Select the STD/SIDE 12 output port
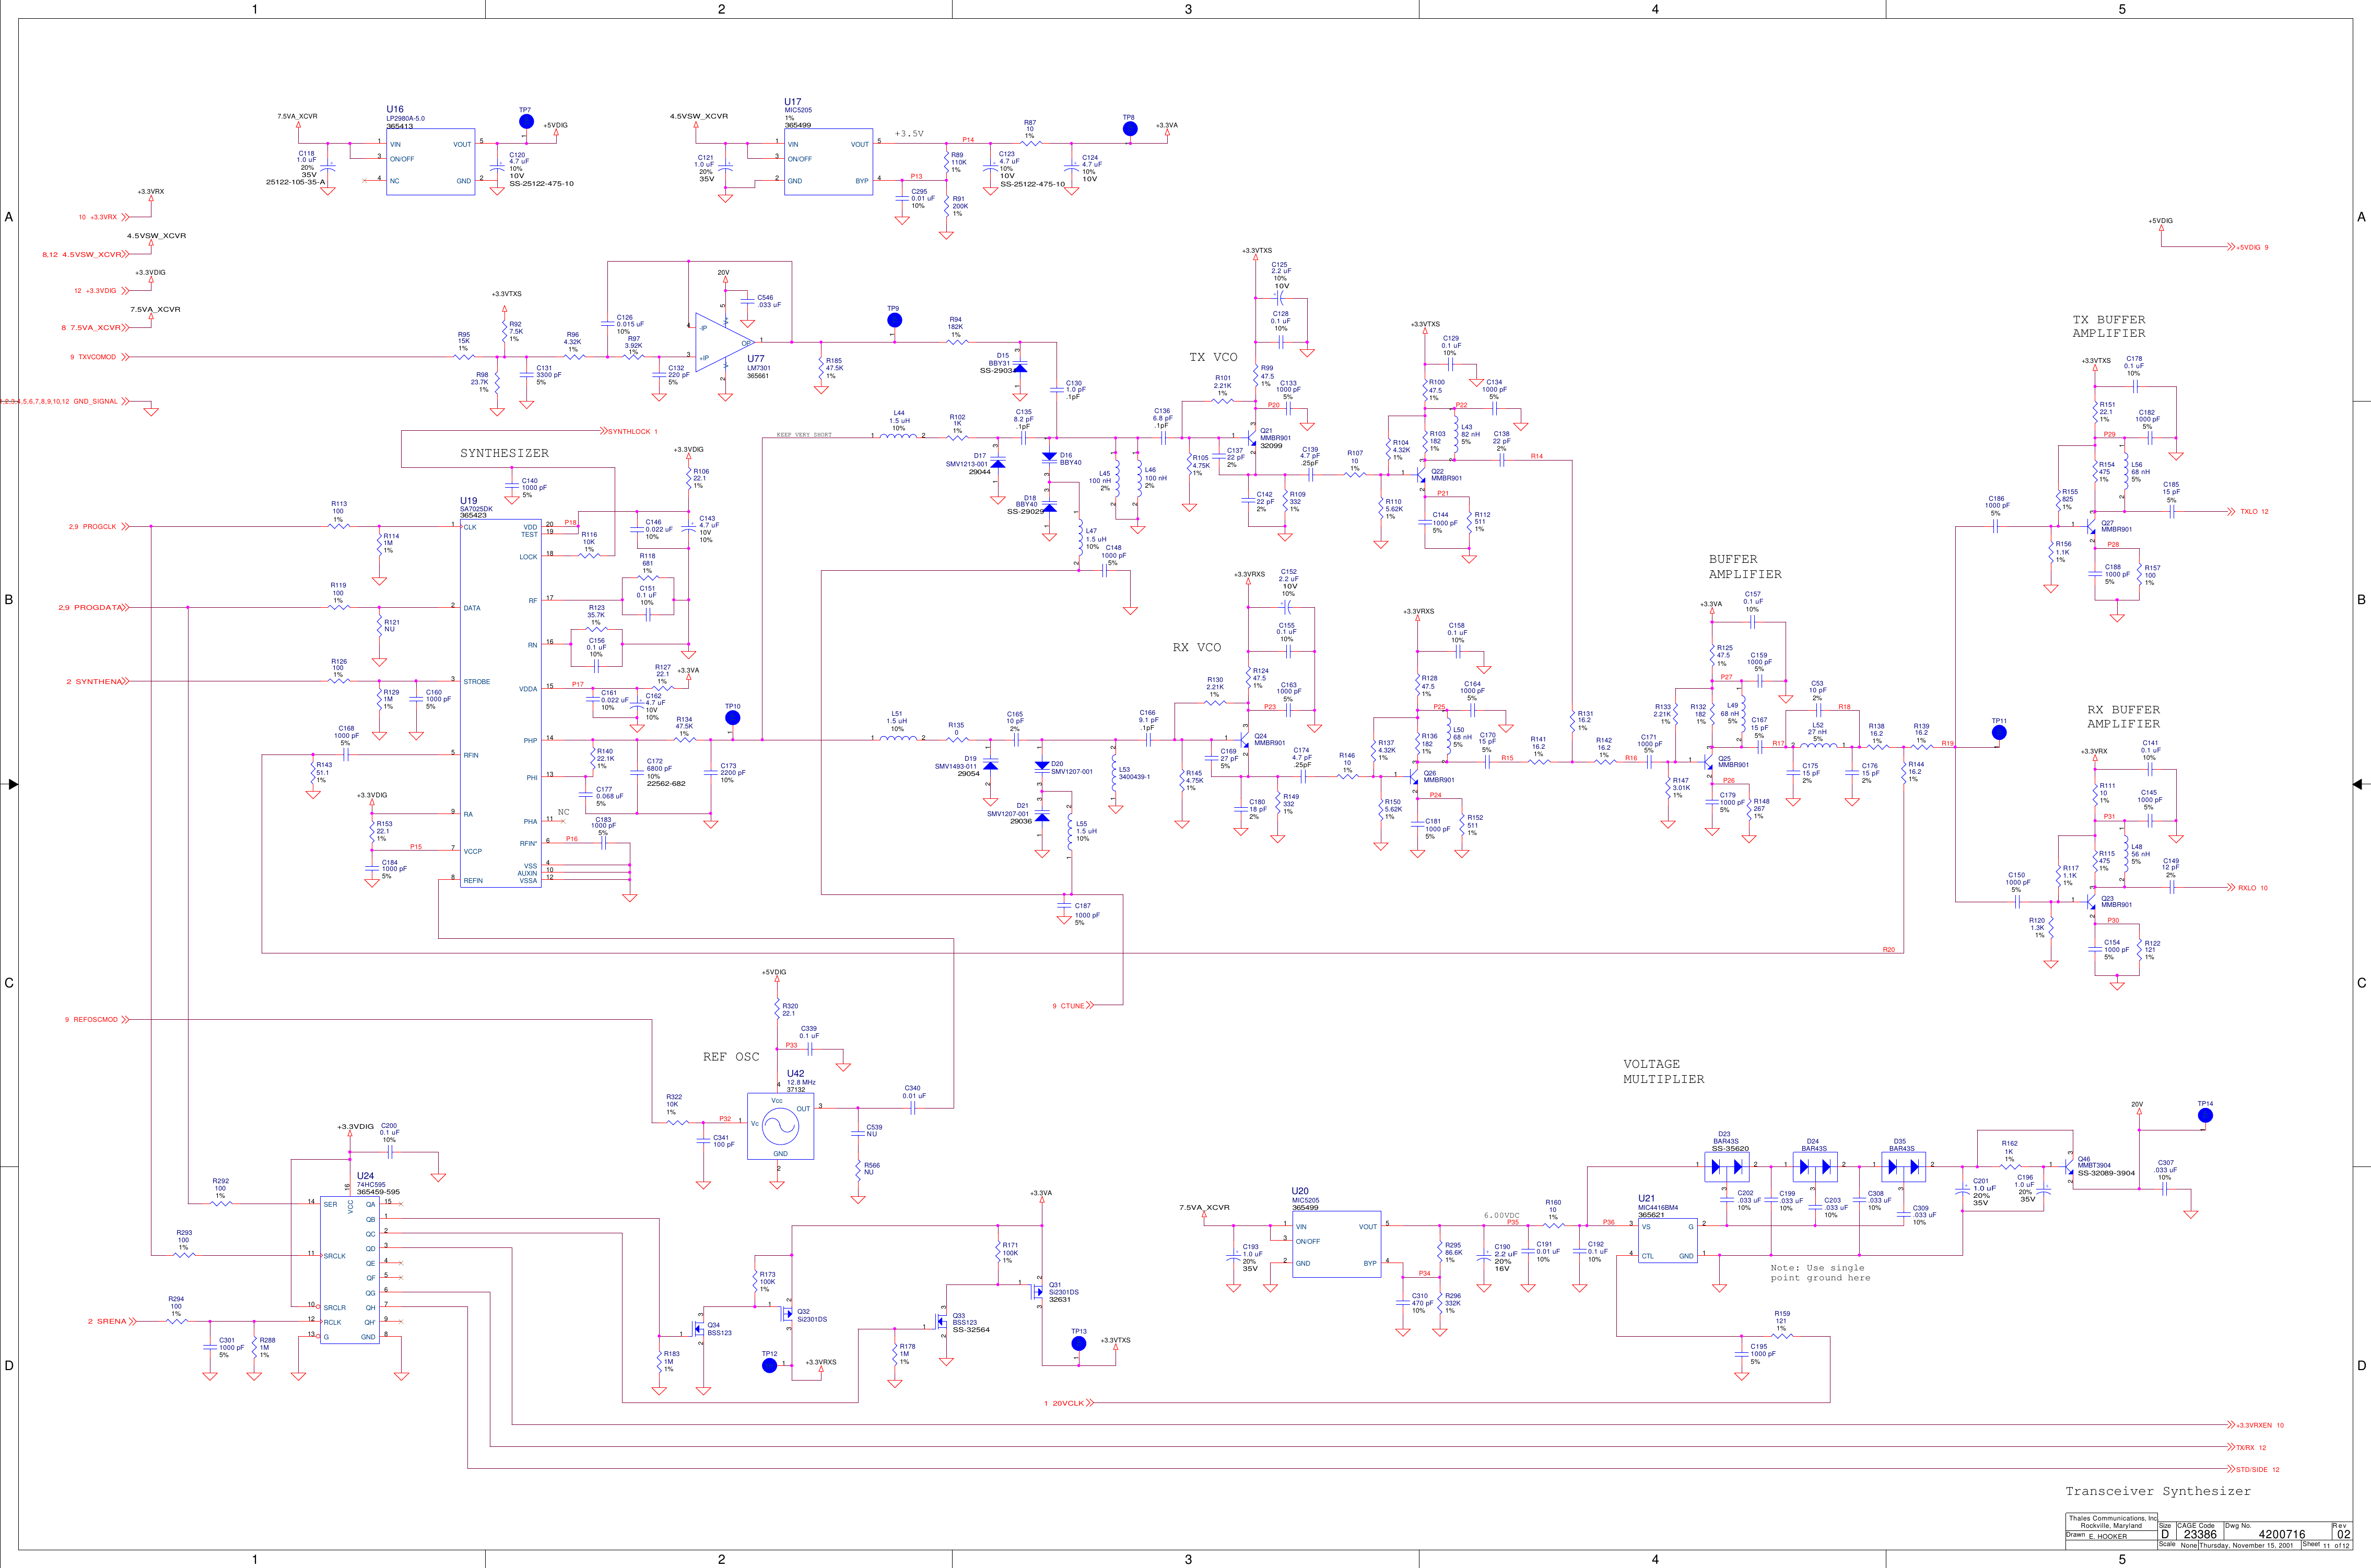 [2253, 1470]
